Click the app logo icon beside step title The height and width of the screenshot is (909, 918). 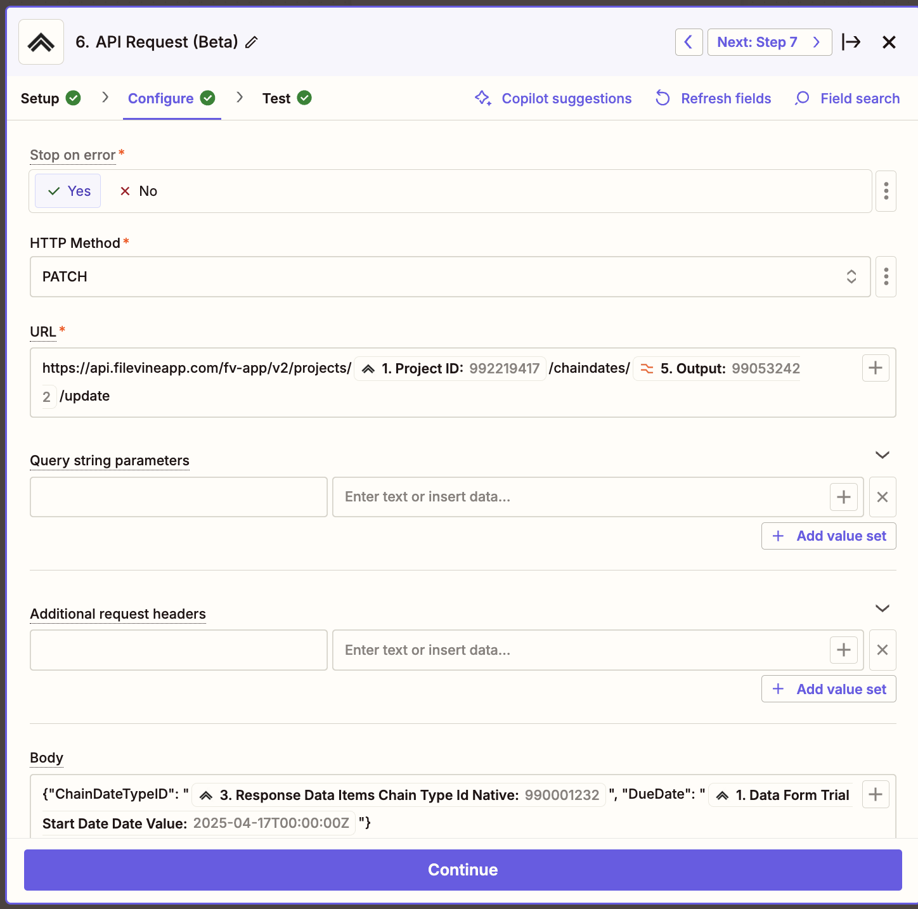coord(41,41)
